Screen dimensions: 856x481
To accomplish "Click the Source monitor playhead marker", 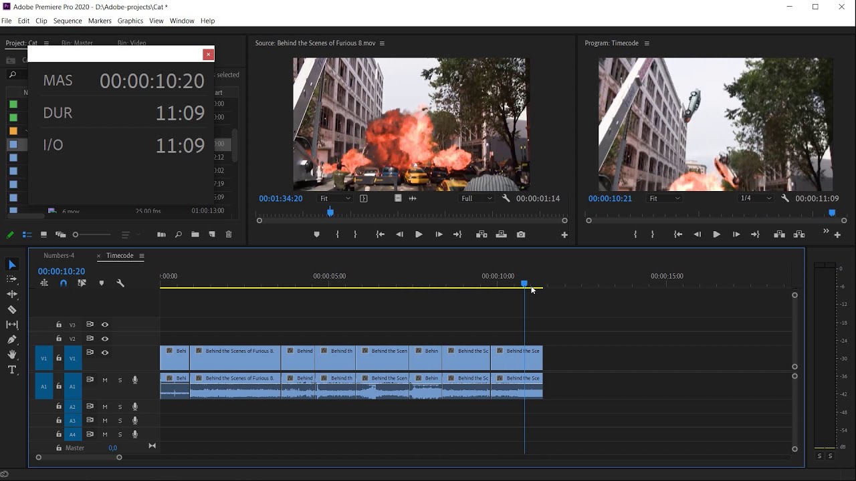I will 330,212.
